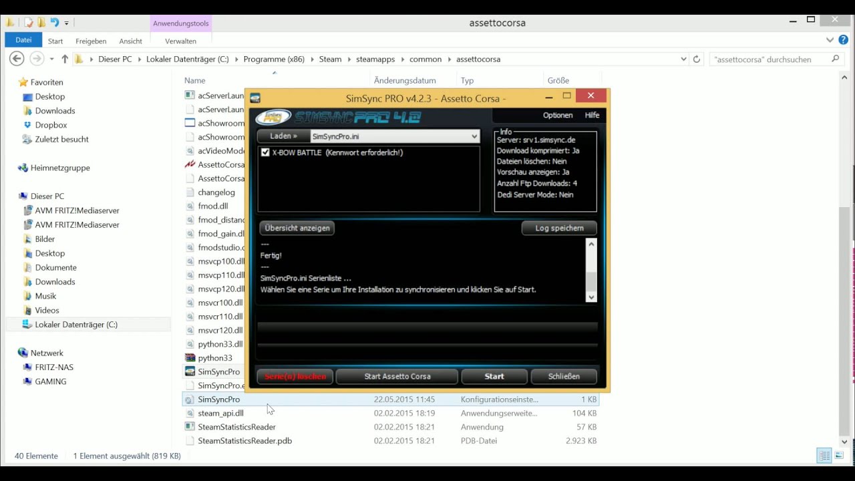Click steamapps in the address breadcrumb
Screen dimensions: 855x481
[375, 59]
